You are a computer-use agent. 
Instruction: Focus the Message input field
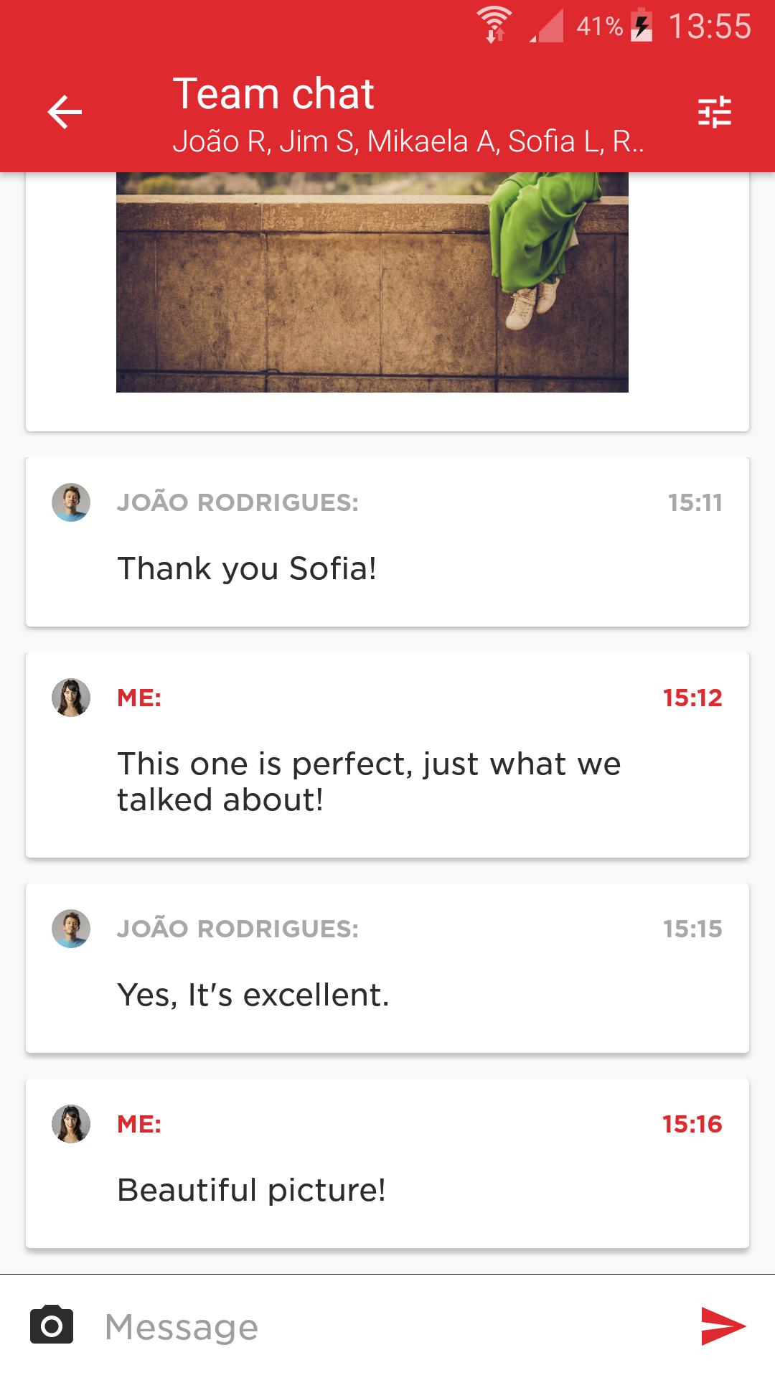387,1326
